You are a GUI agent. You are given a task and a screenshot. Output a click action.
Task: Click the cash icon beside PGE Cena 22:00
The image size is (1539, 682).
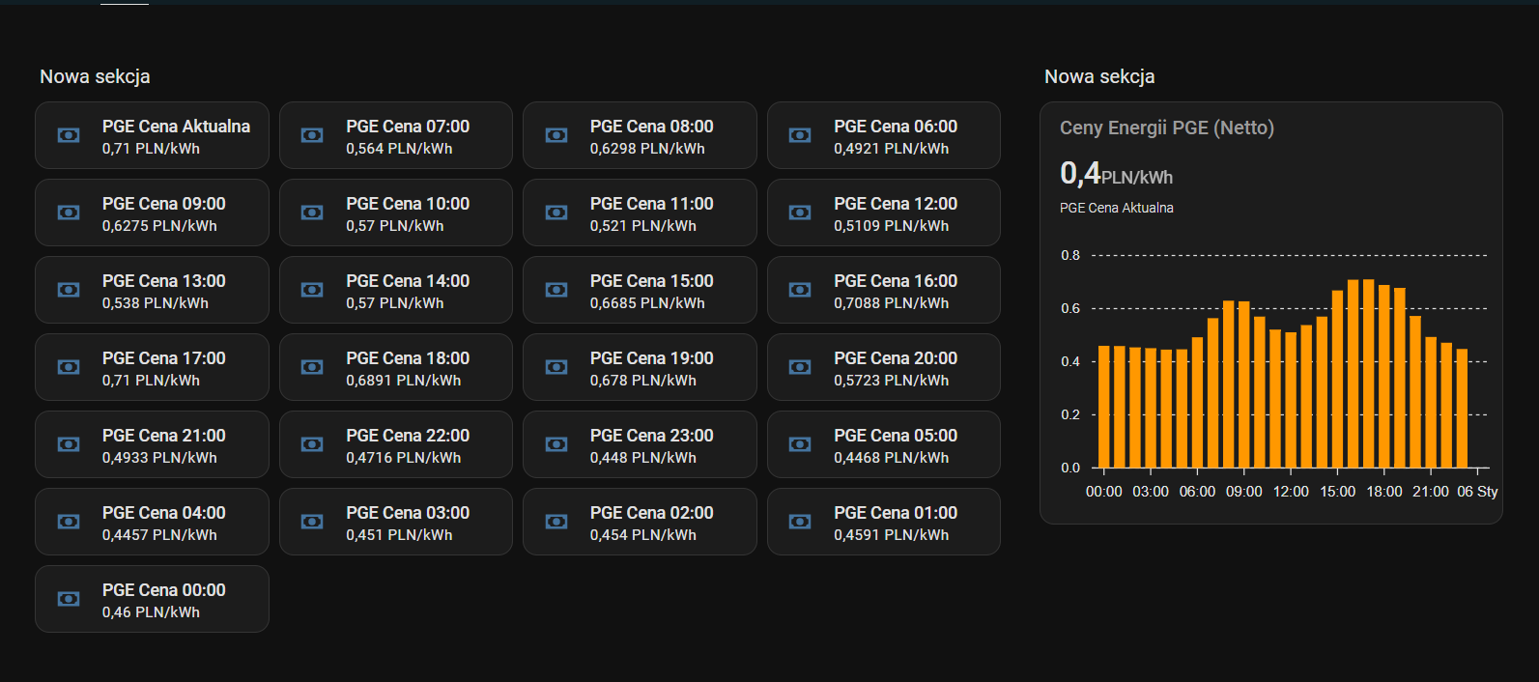point(312,444)
